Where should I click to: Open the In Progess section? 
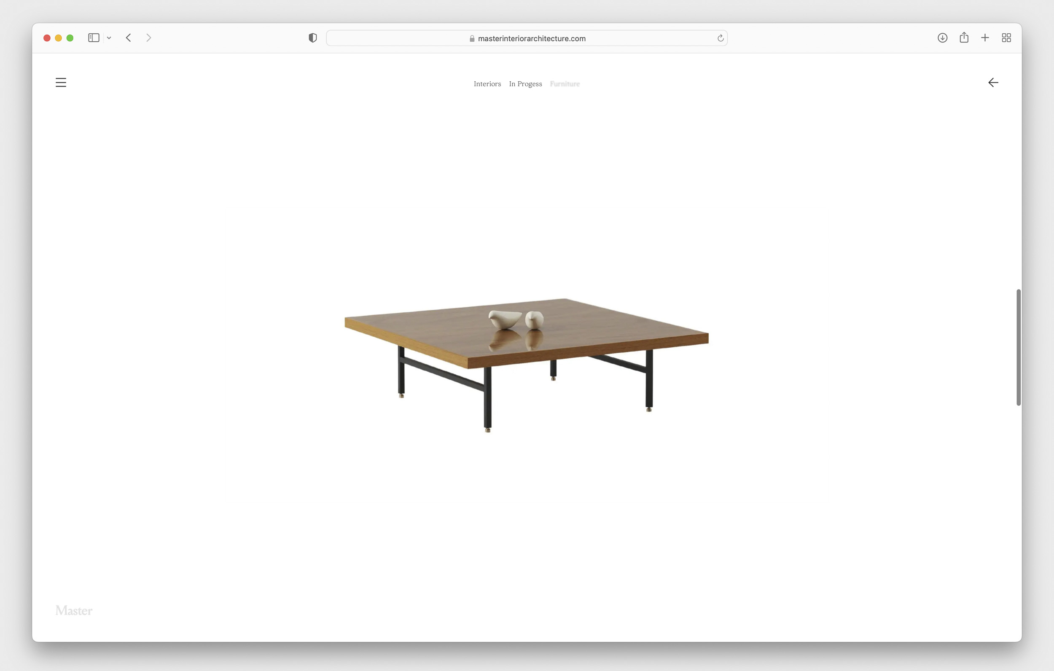(x=525, y=83)
